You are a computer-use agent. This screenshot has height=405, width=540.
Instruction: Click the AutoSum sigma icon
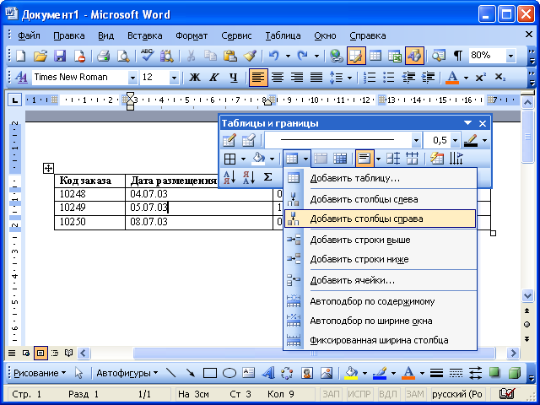point(267,177)
